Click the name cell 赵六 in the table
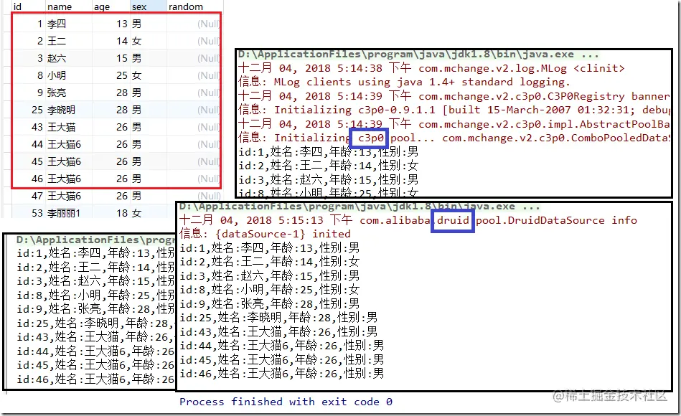The image size is (681, 416). point(57,58)
